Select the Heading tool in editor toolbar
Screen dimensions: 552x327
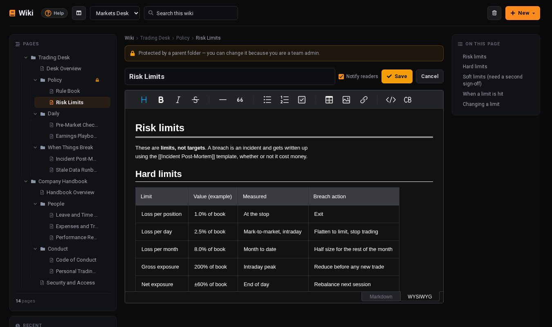point(144,100)
